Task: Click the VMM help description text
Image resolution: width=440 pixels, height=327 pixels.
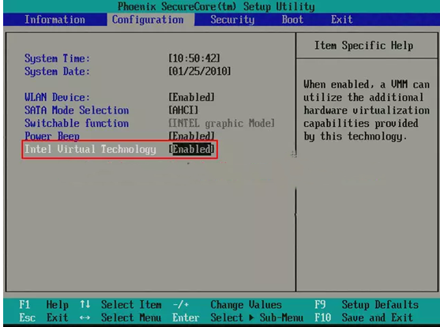Action: point(367,110)
